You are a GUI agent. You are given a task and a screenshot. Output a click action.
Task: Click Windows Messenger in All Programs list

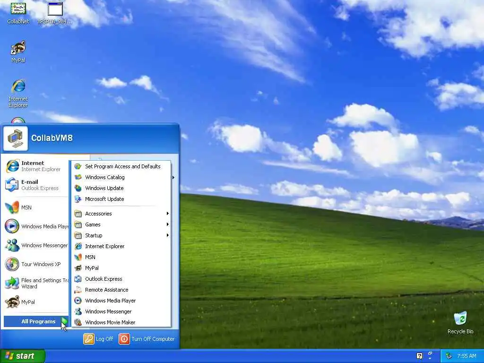click(x=121, y=311)
